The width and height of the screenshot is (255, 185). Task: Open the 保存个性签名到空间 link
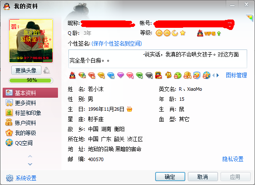117,43
